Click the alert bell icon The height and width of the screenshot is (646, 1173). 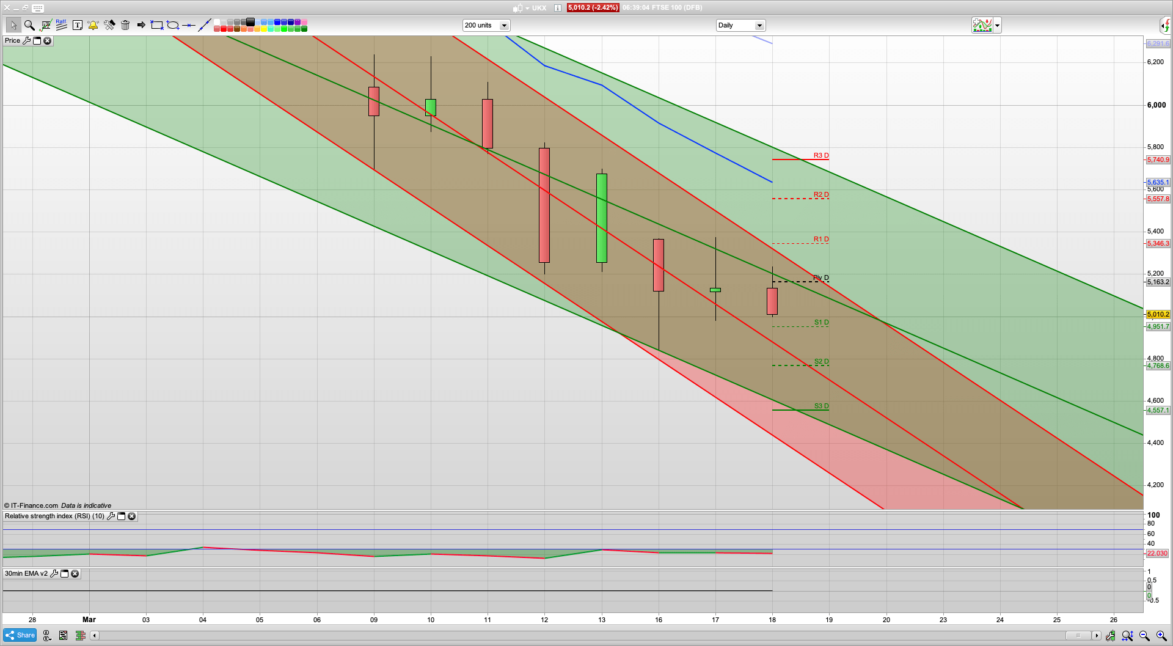click(93, 25)
